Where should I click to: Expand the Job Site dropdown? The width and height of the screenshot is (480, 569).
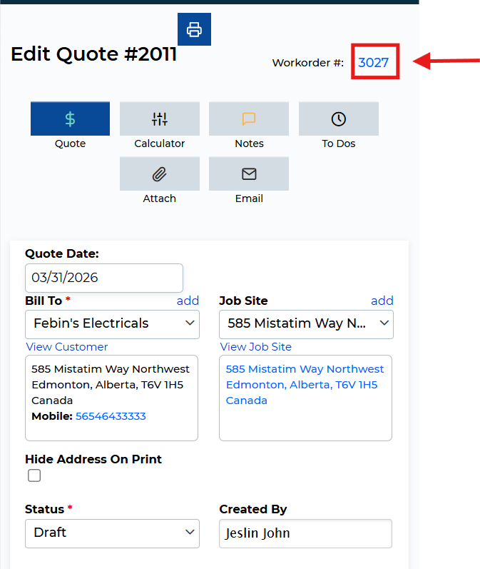click(x=306, y=324)
